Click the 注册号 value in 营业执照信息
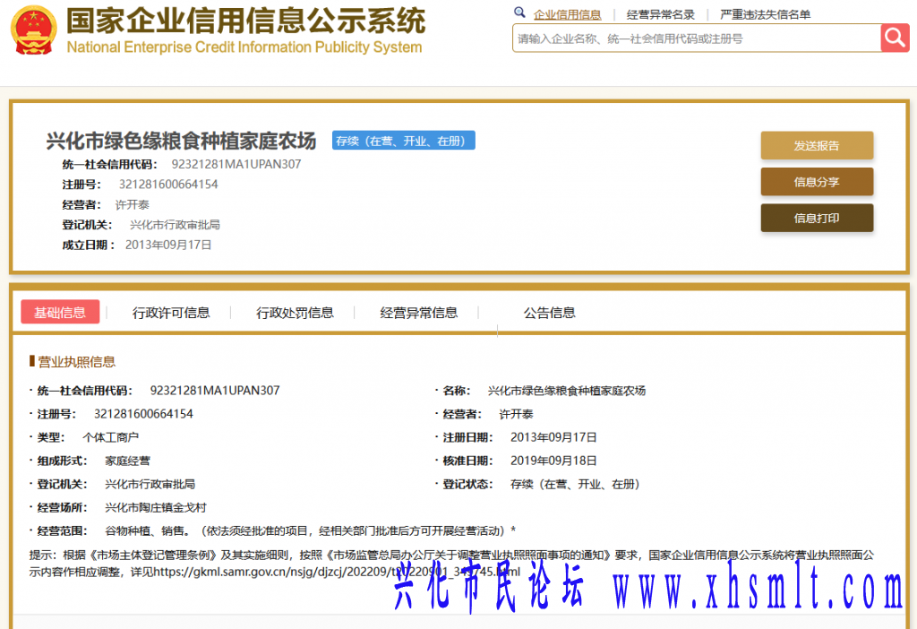This screenshot has height=629, width=917. 143,414
